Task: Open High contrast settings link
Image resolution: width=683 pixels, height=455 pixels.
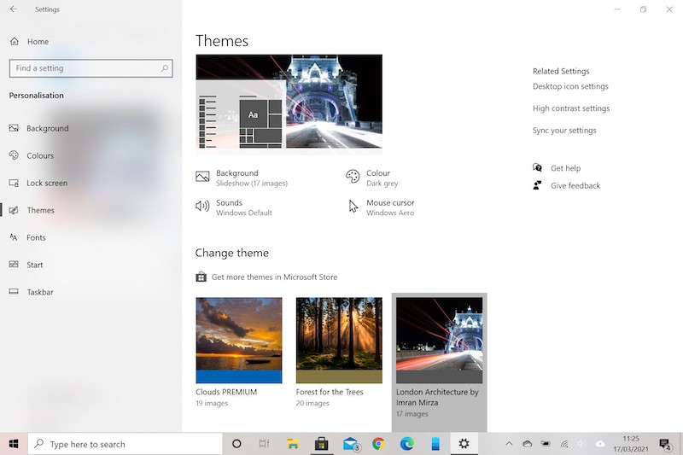Action: (571, 108)
